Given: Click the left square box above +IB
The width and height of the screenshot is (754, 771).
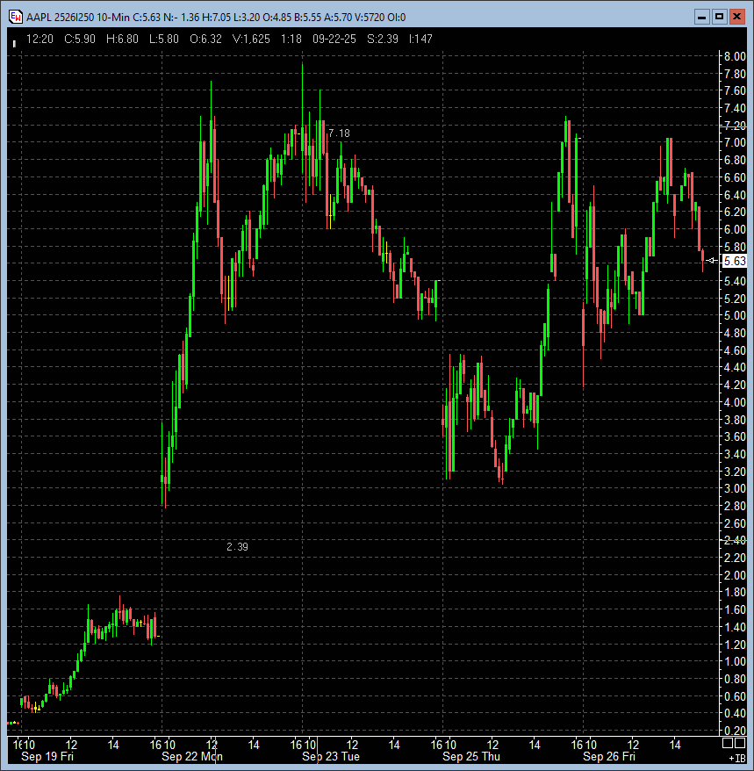Looking at the screenshot, I should point(727,744).
